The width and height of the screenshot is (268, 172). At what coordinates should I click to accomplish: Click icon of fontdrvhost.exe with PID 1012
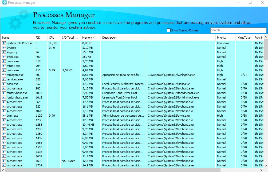point(4,97)
